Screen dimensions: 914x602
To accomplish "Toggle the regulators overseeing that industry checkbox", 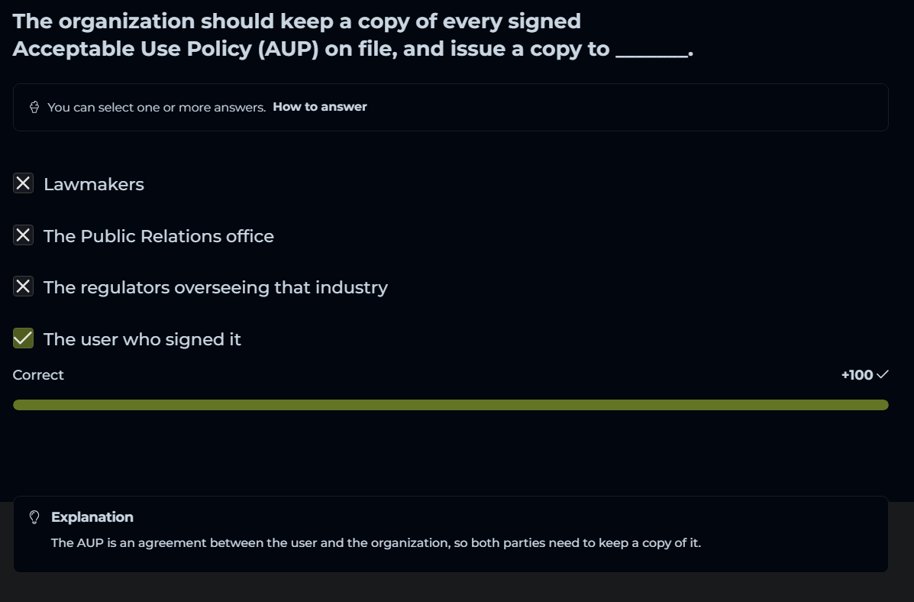I will [x=24, y=286].
